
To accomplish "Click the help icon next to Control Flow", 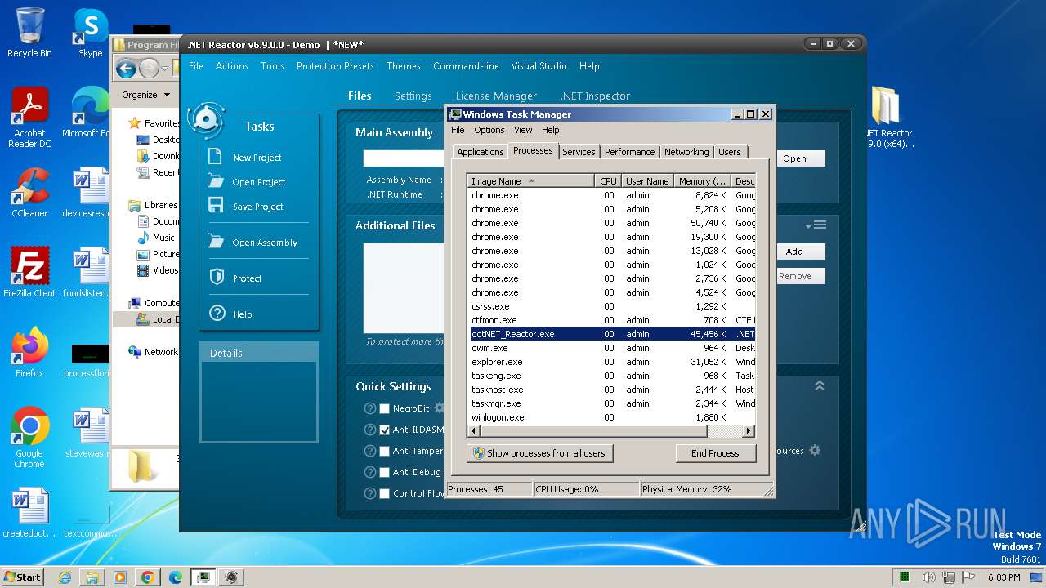I will (x=370, y=493).
